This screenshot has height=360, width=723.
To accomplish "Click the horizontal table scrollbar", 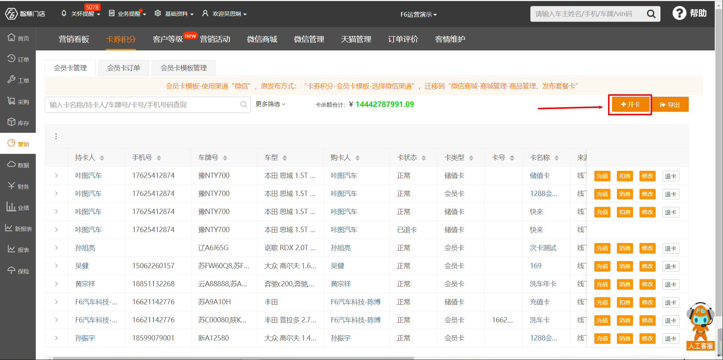I will [233, 358].
